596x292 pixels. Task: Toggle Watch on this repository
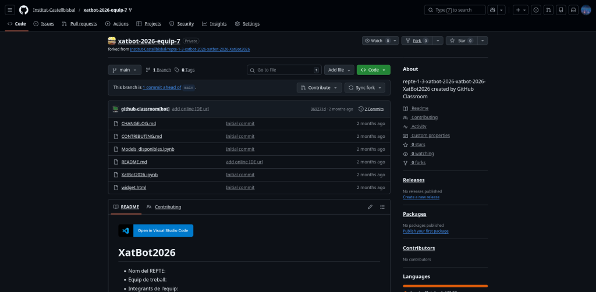(x=376, y=41)
